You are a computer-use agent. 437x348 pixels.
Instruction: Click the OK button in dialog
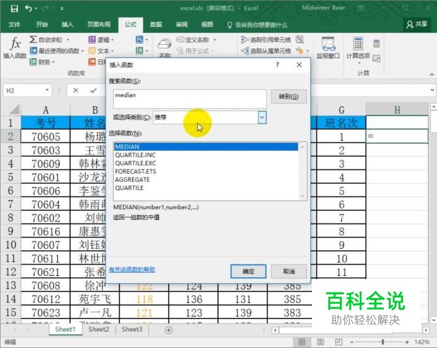[248, 272]
